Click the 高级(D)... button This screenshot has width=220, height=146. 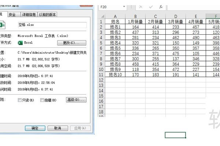click(x=76, y=100)
